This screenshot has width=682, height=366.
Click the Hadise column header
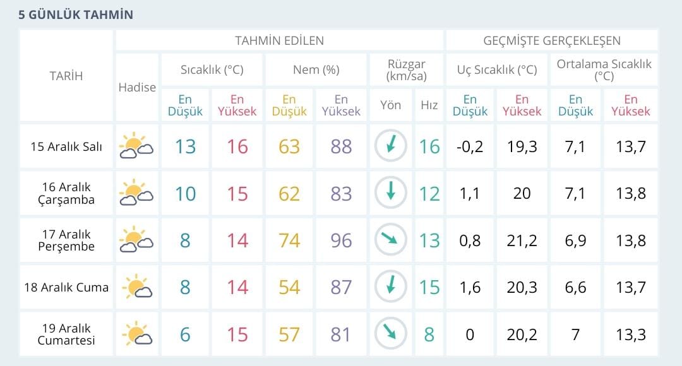(x=137, y=88)
